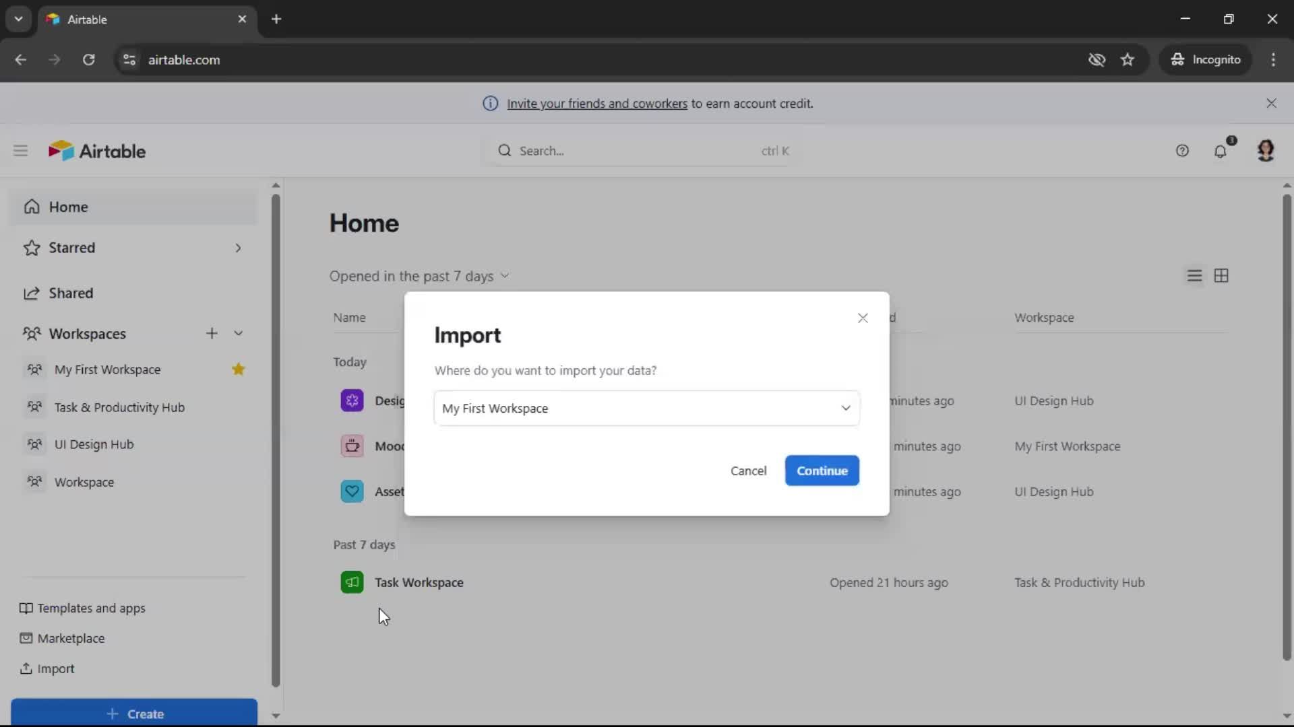Dismiss the invite banner
This screenshot has width=1294, height=727.
pyautogui.click(x=1271, y=103)
